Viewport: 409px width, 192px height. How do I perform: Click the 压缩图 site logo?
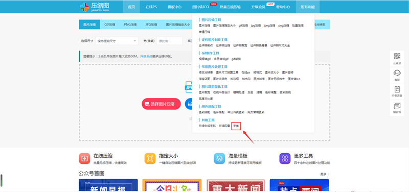pos(95,7)
